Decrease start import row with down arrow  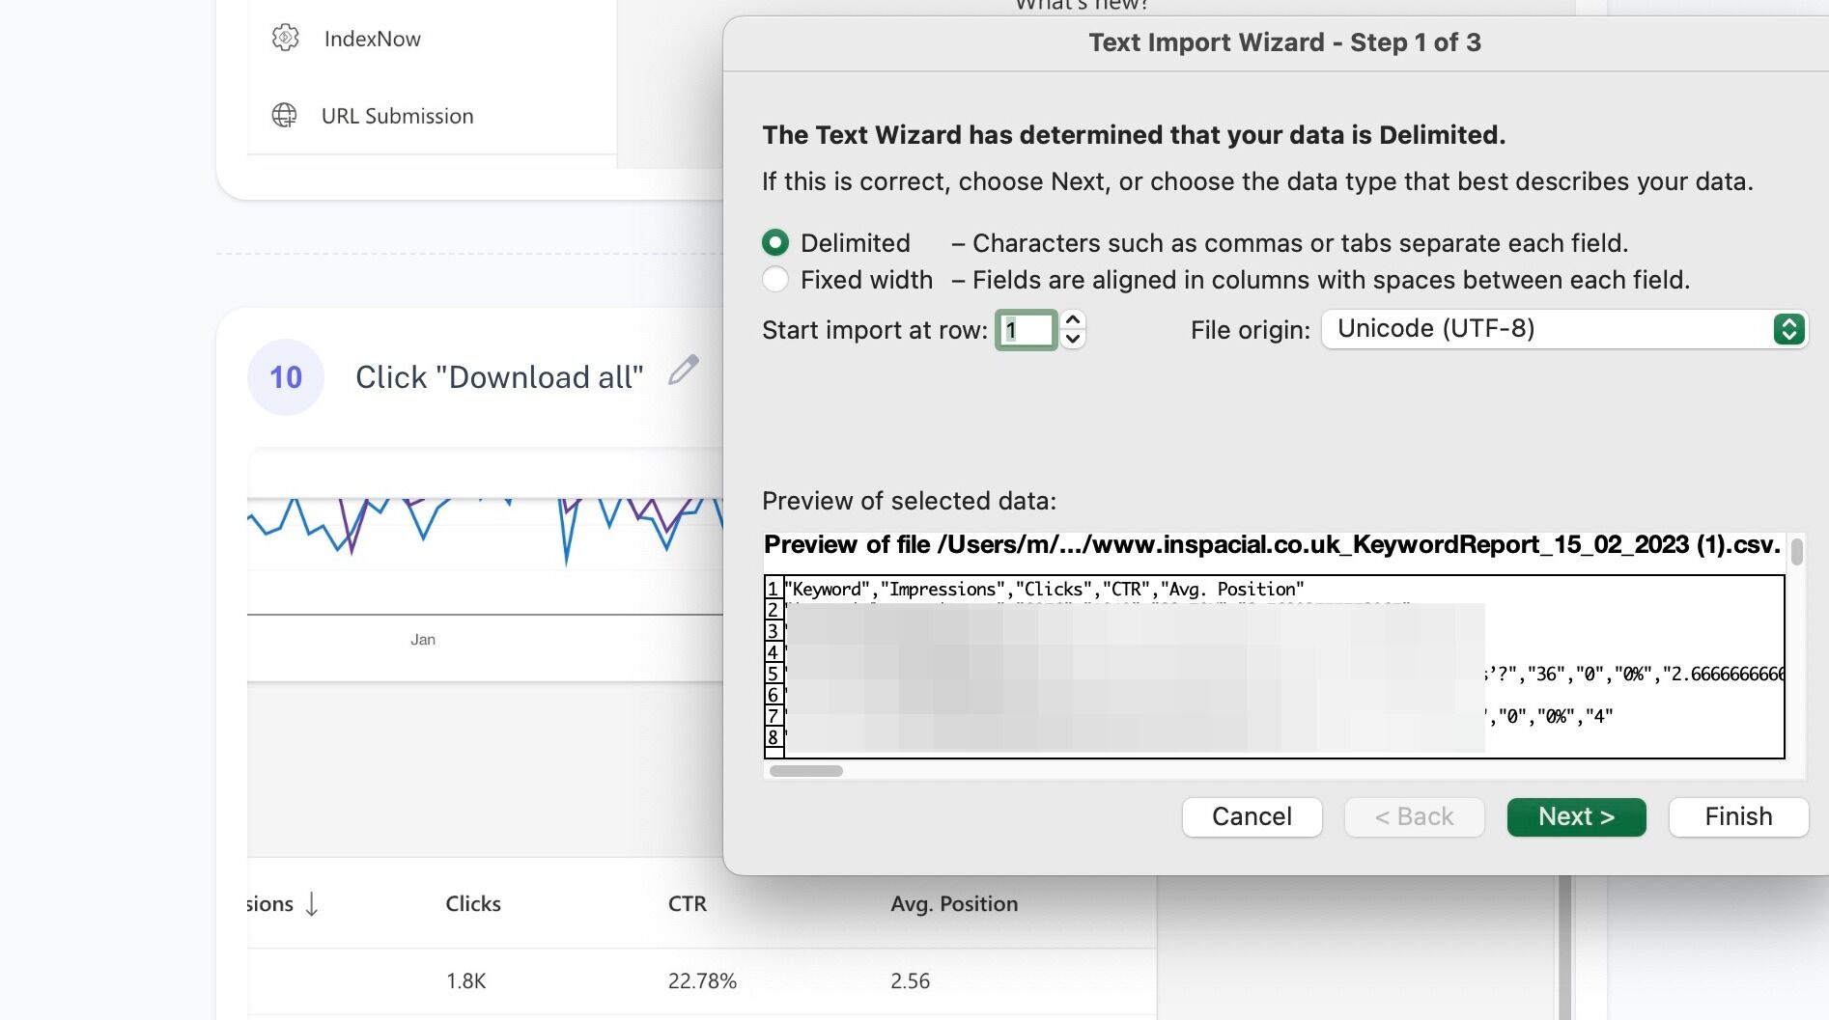point(1073,339)
